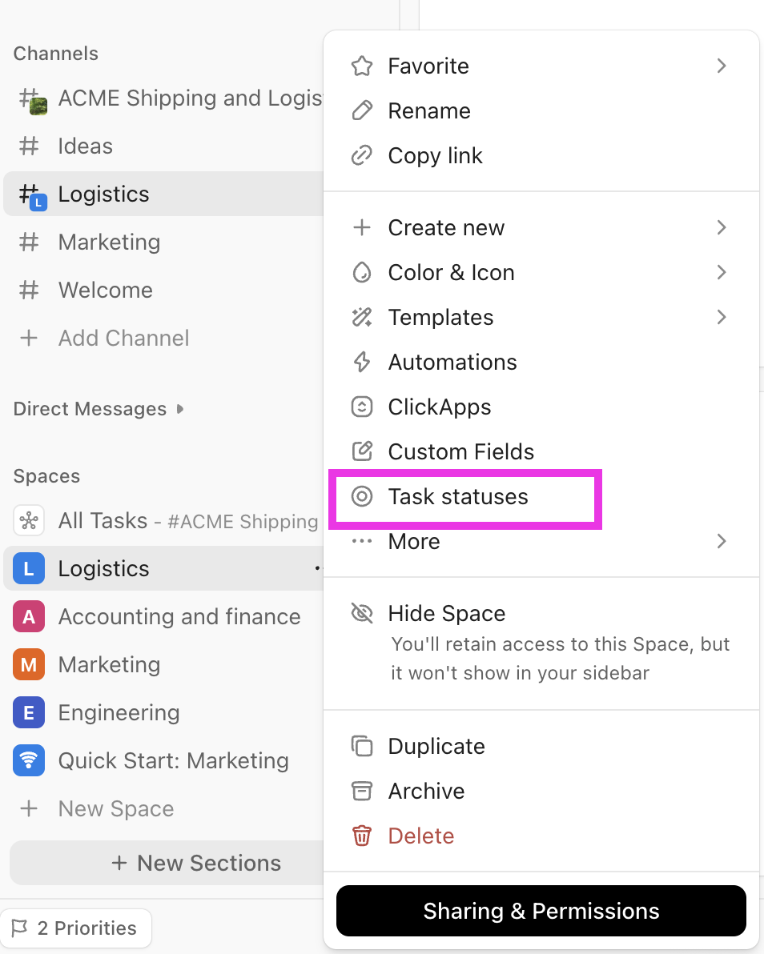The height and width of the screenshot is (954, 764).
Task: Open the Templates submenu
Action: (720, 317)
